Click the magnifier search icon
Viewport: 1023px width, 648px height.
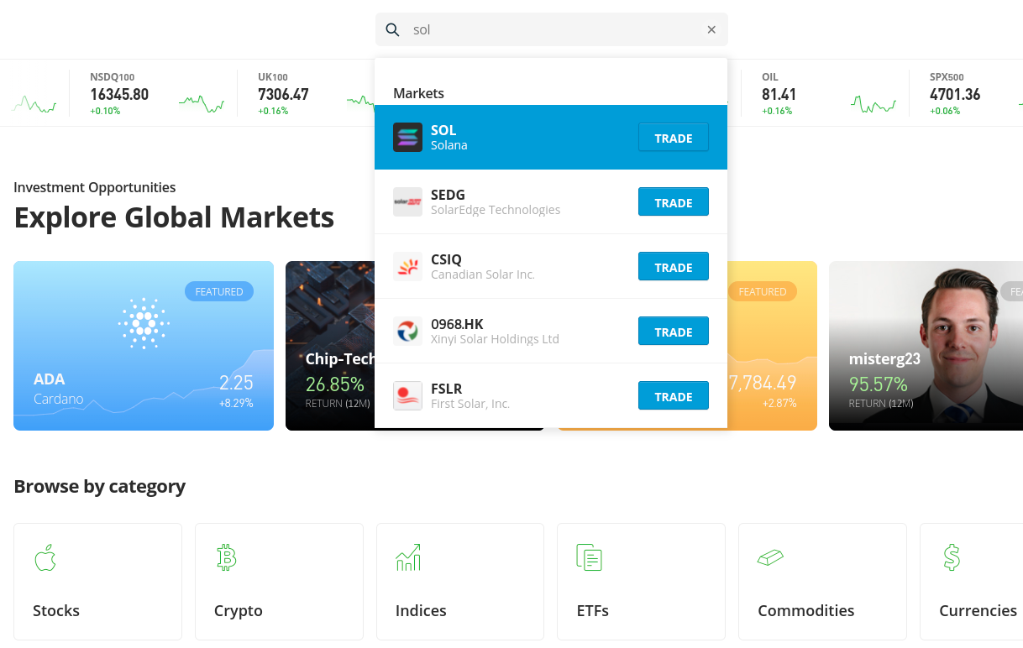click(x=392, y=30)
